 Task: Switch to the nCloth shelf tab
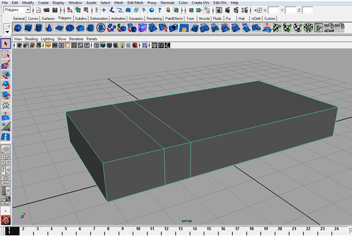(256, 19)
